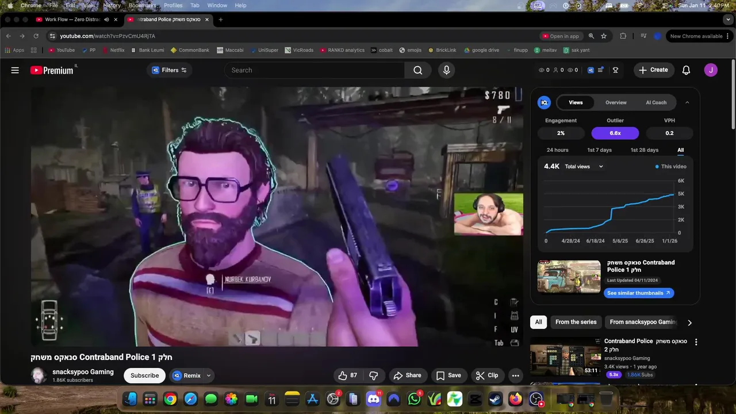Open the bookmarks Apps grid
This screenshot has width=736, height=414.
coord(14,50)
